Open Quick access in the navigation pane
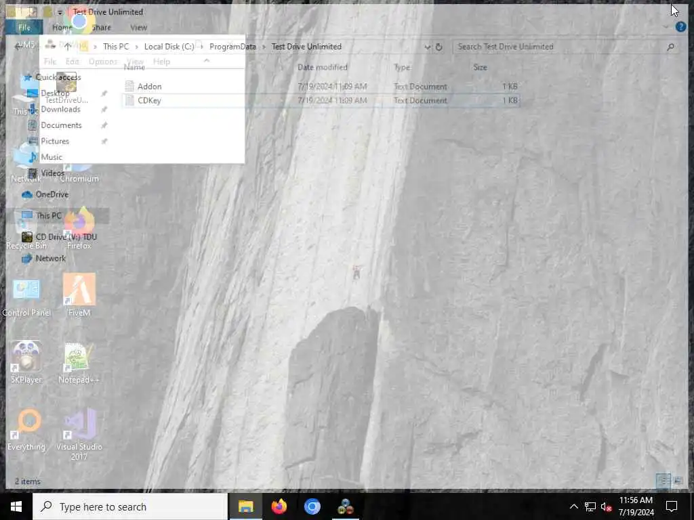Viewport: 694px width, 520px height. pos(58,77)
